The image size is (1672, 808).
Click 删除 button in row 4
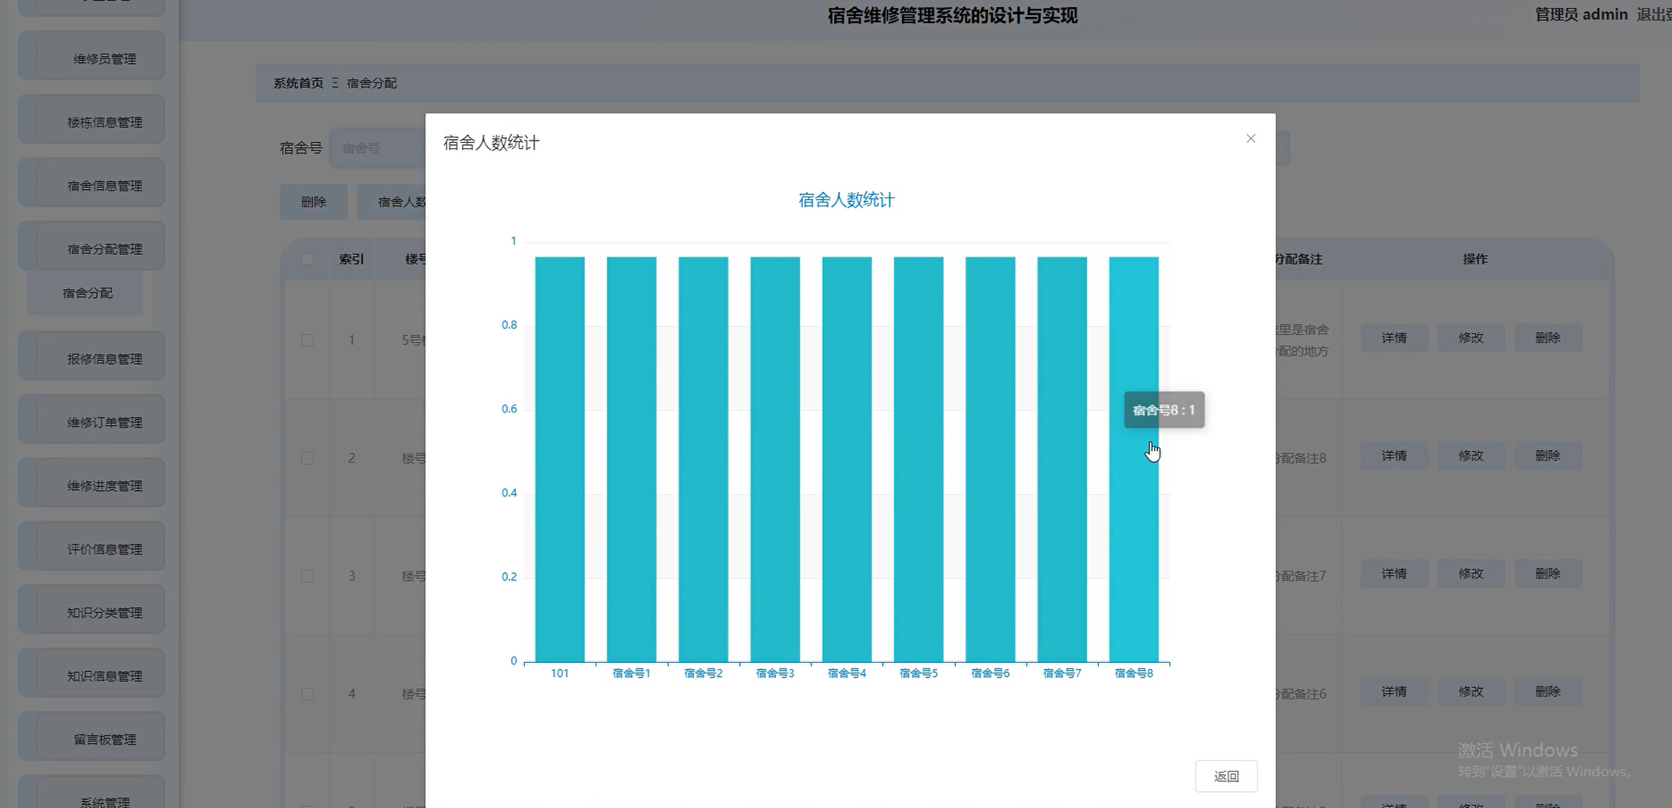point(1548,692)
